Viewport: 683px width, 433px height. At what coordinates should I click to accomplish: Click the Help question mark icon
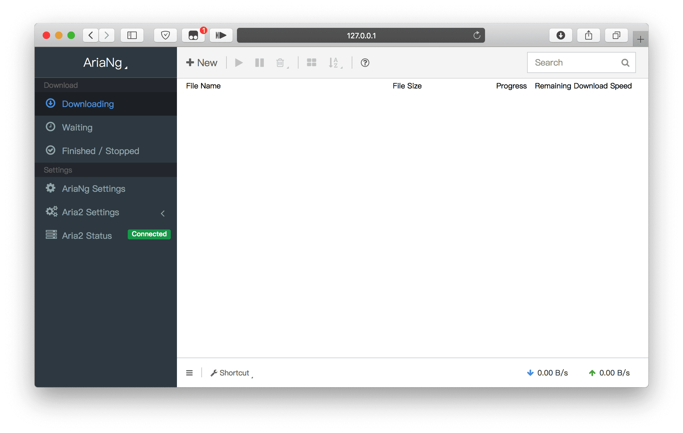click(x=365, y=62)
